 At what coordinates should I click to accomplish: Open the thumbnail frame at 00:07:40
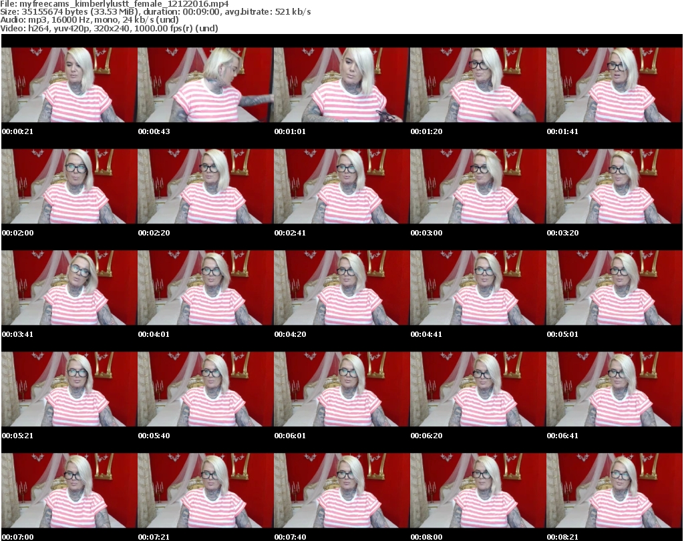(x=341, y=491)
